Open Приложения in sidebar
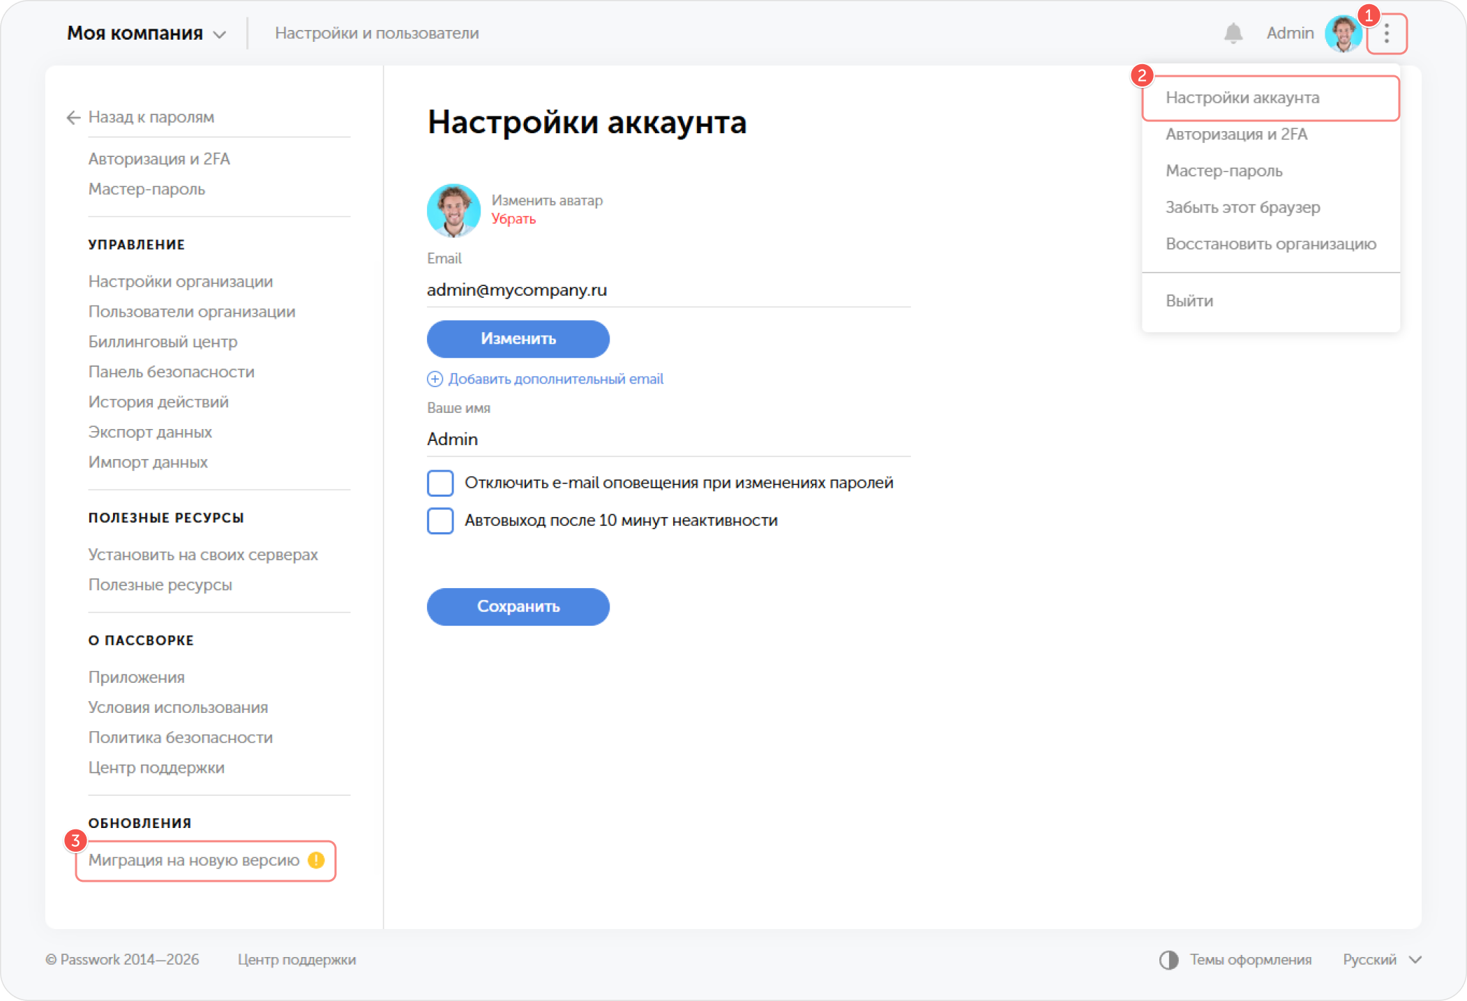The image size is (1467, 1001). [136, 677]
